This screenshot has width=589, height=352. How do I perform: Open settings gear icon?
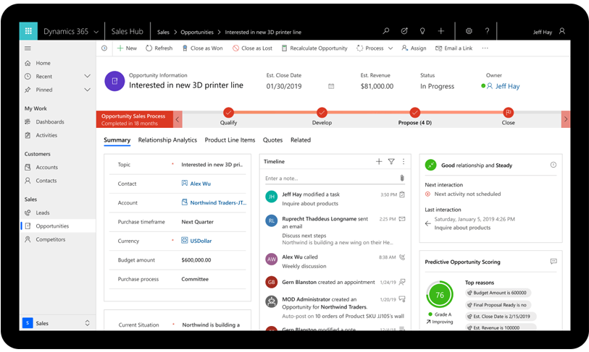click(x=469, y=31)
